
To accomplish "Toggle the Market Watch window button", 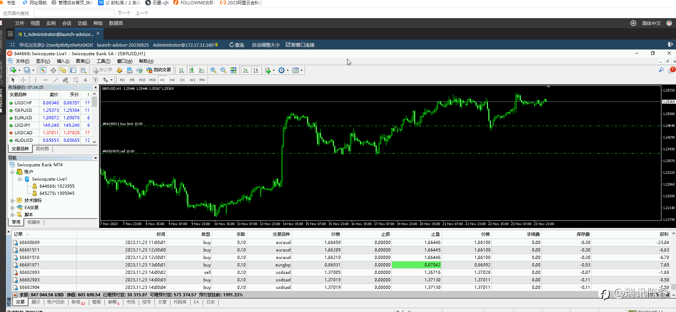I will 43,70.
